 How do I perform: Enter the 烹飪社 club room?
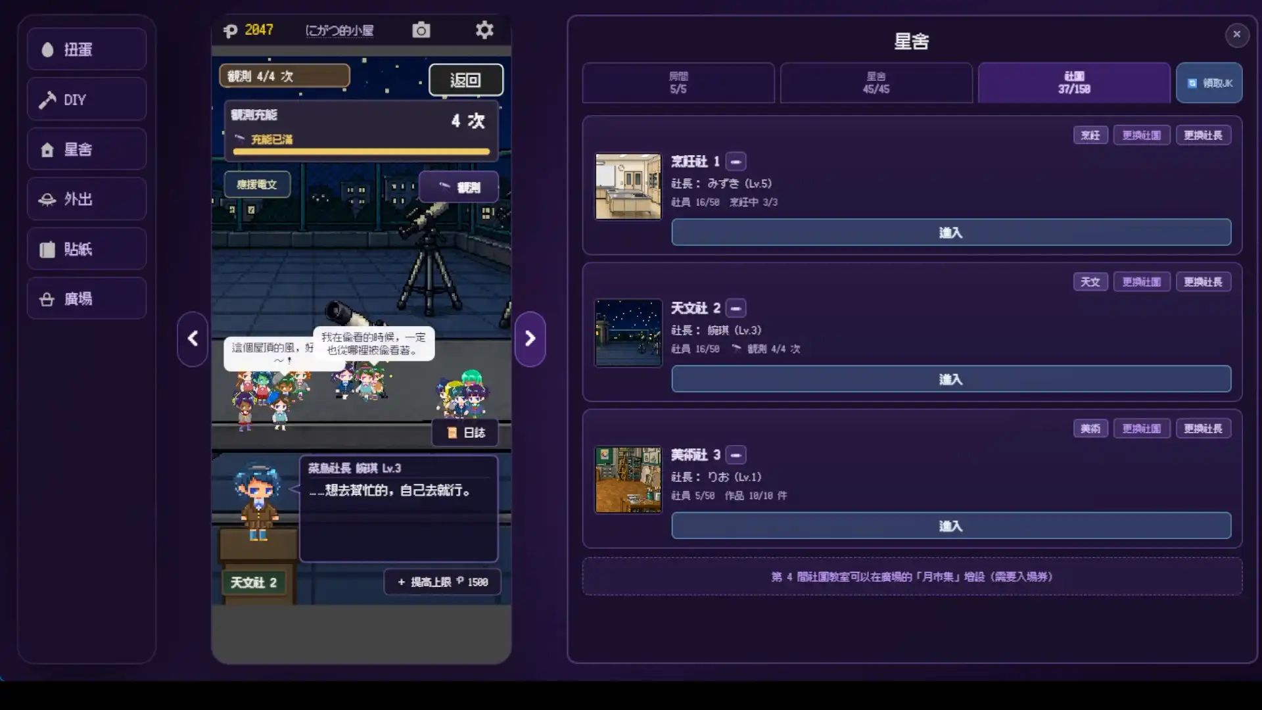pyautogui.click(x=951, y=233)
